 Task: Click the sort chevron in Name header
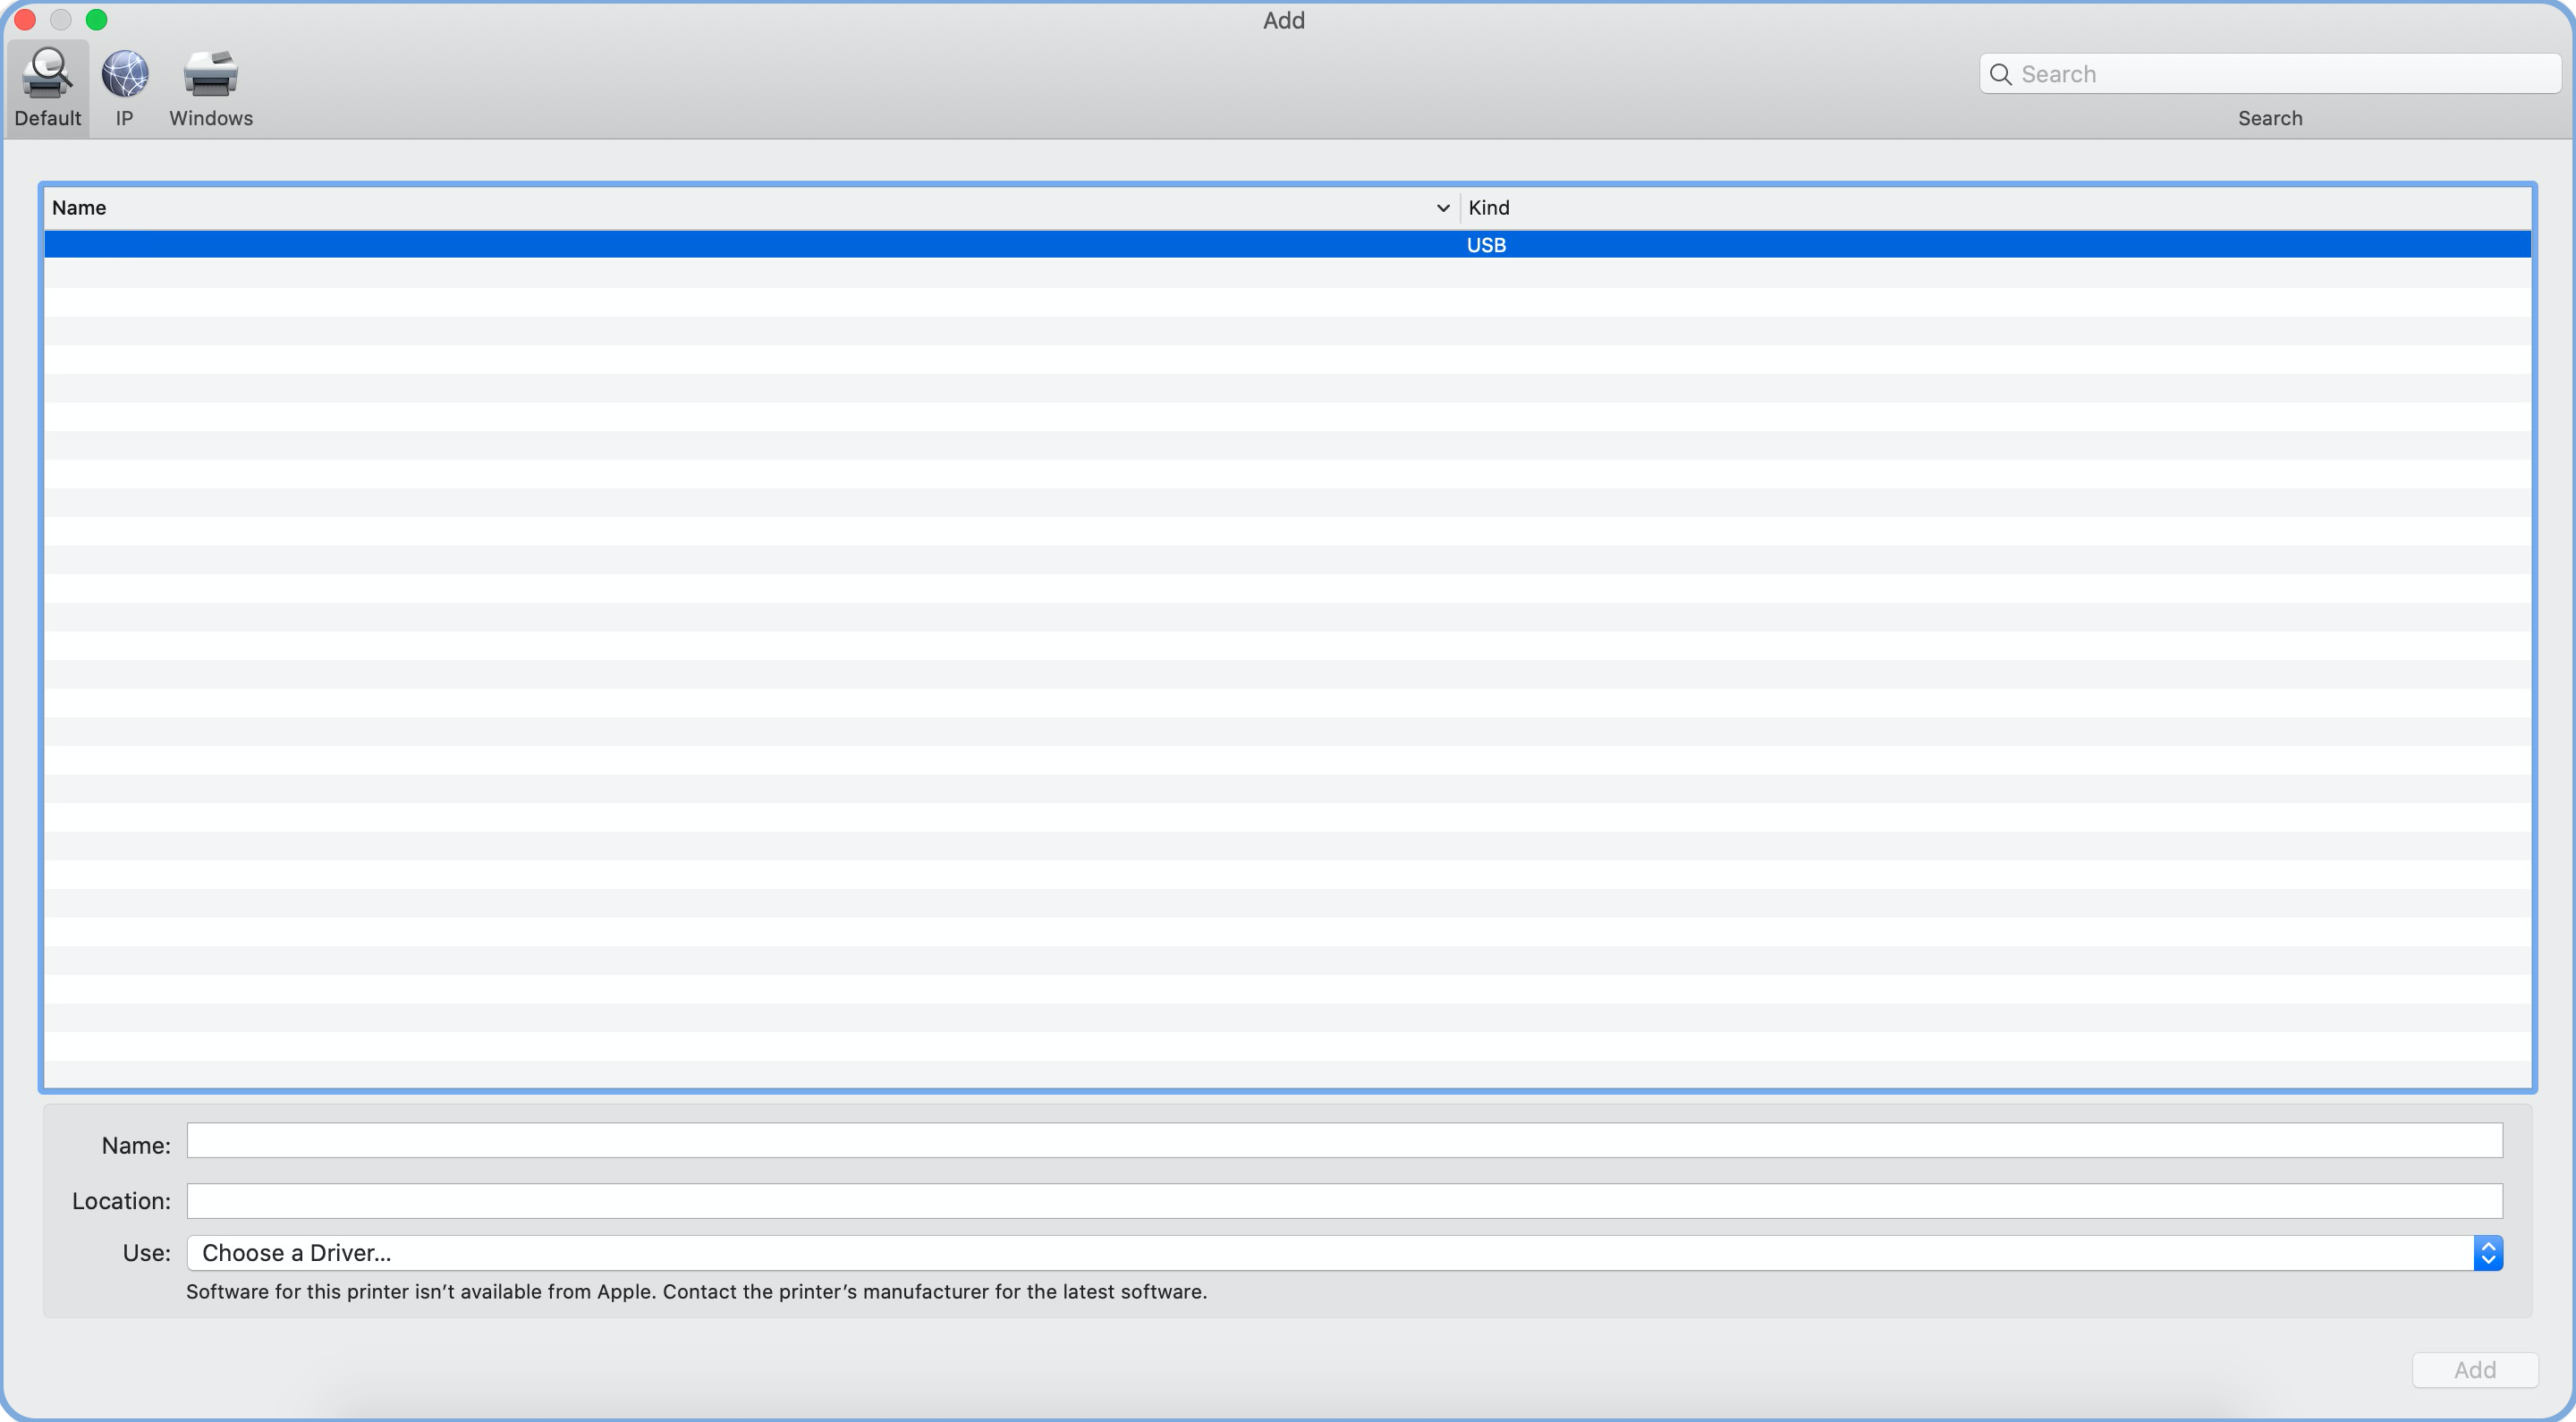click(x=1442, y=208)
